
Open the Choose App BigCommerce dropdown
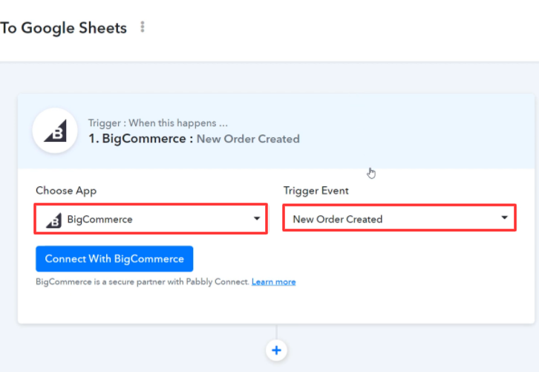point(151,219)
